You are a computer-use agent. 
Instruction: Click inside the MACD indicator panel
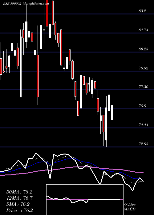coord(85,200)
